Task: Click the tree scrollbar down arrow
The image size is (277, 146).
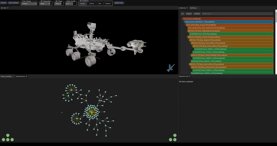Action: point(276,73)
